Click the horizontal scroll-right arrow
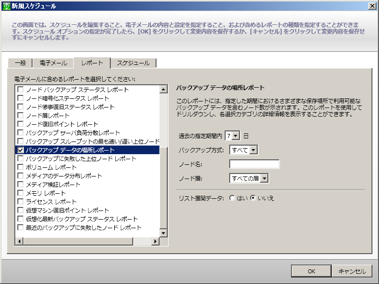379x284 pixels. 155,241
